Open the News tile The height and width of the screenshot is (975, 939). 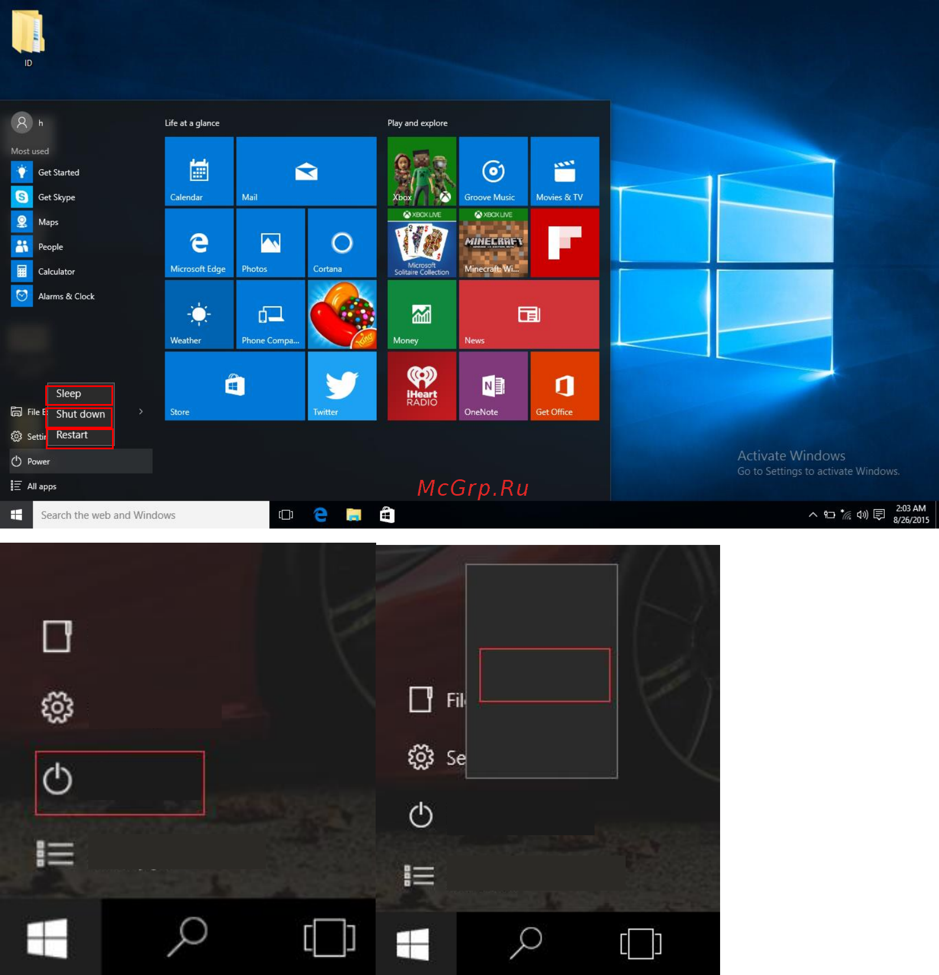click(x=529, y=315)
